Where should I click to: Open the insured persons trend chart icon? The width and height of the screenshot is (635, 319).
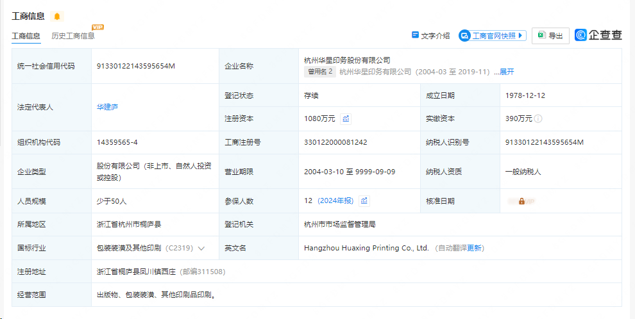[364, 201]
